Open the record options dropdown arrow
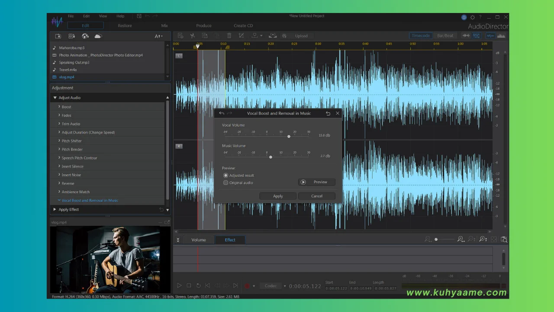 254,286
